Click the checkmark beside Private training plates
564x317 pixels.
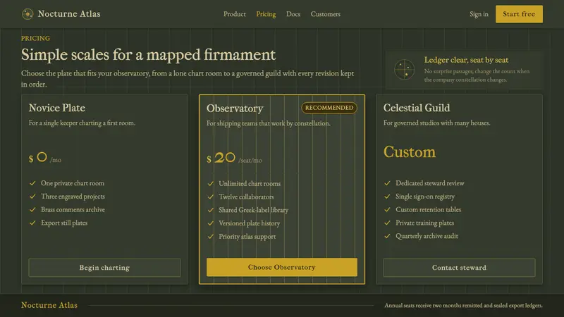(x=387, y=223)
